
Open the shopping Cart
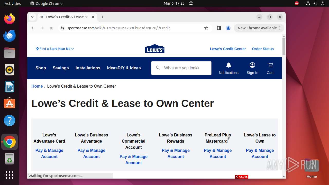pyautogui.click(x=270, y=68)
